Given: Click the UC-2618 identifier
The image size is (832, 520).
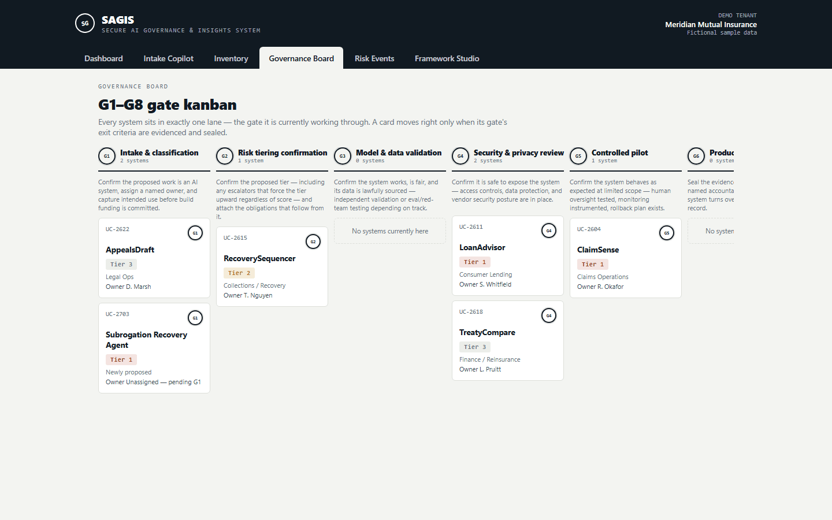Looking at the screenshot, I should pyautogui.click(x=471, y=312).
